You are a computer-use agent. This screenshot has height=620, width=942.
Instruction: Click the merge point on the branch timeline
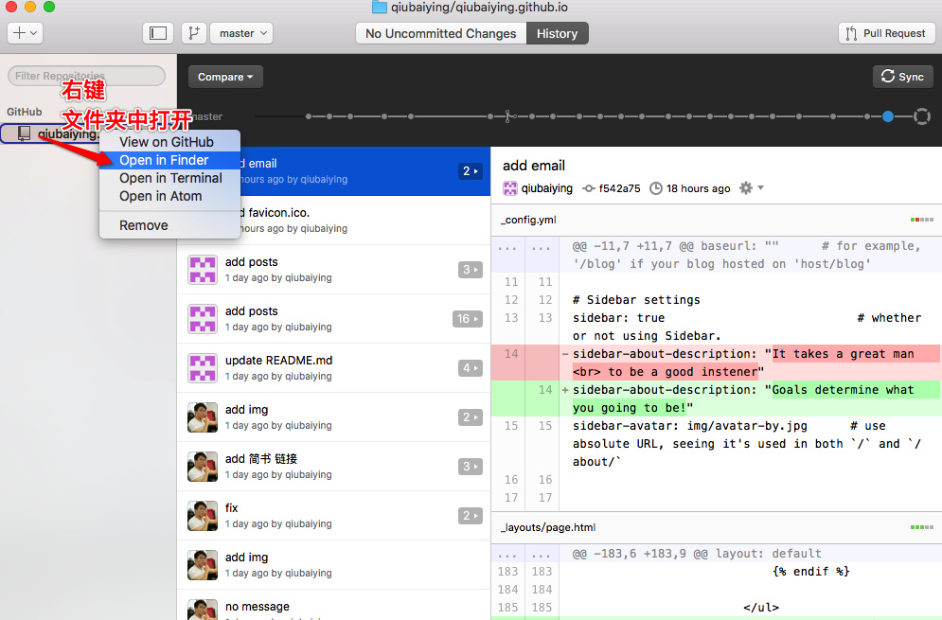click(x=508, y=116)
